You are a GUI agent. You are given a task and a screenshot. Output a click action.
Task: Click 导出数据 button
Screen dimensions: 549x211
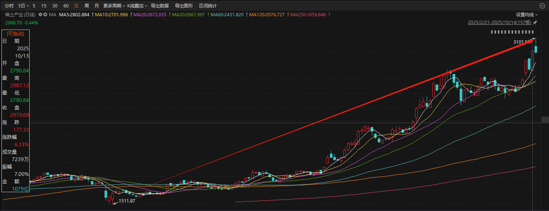click(160, 6)
